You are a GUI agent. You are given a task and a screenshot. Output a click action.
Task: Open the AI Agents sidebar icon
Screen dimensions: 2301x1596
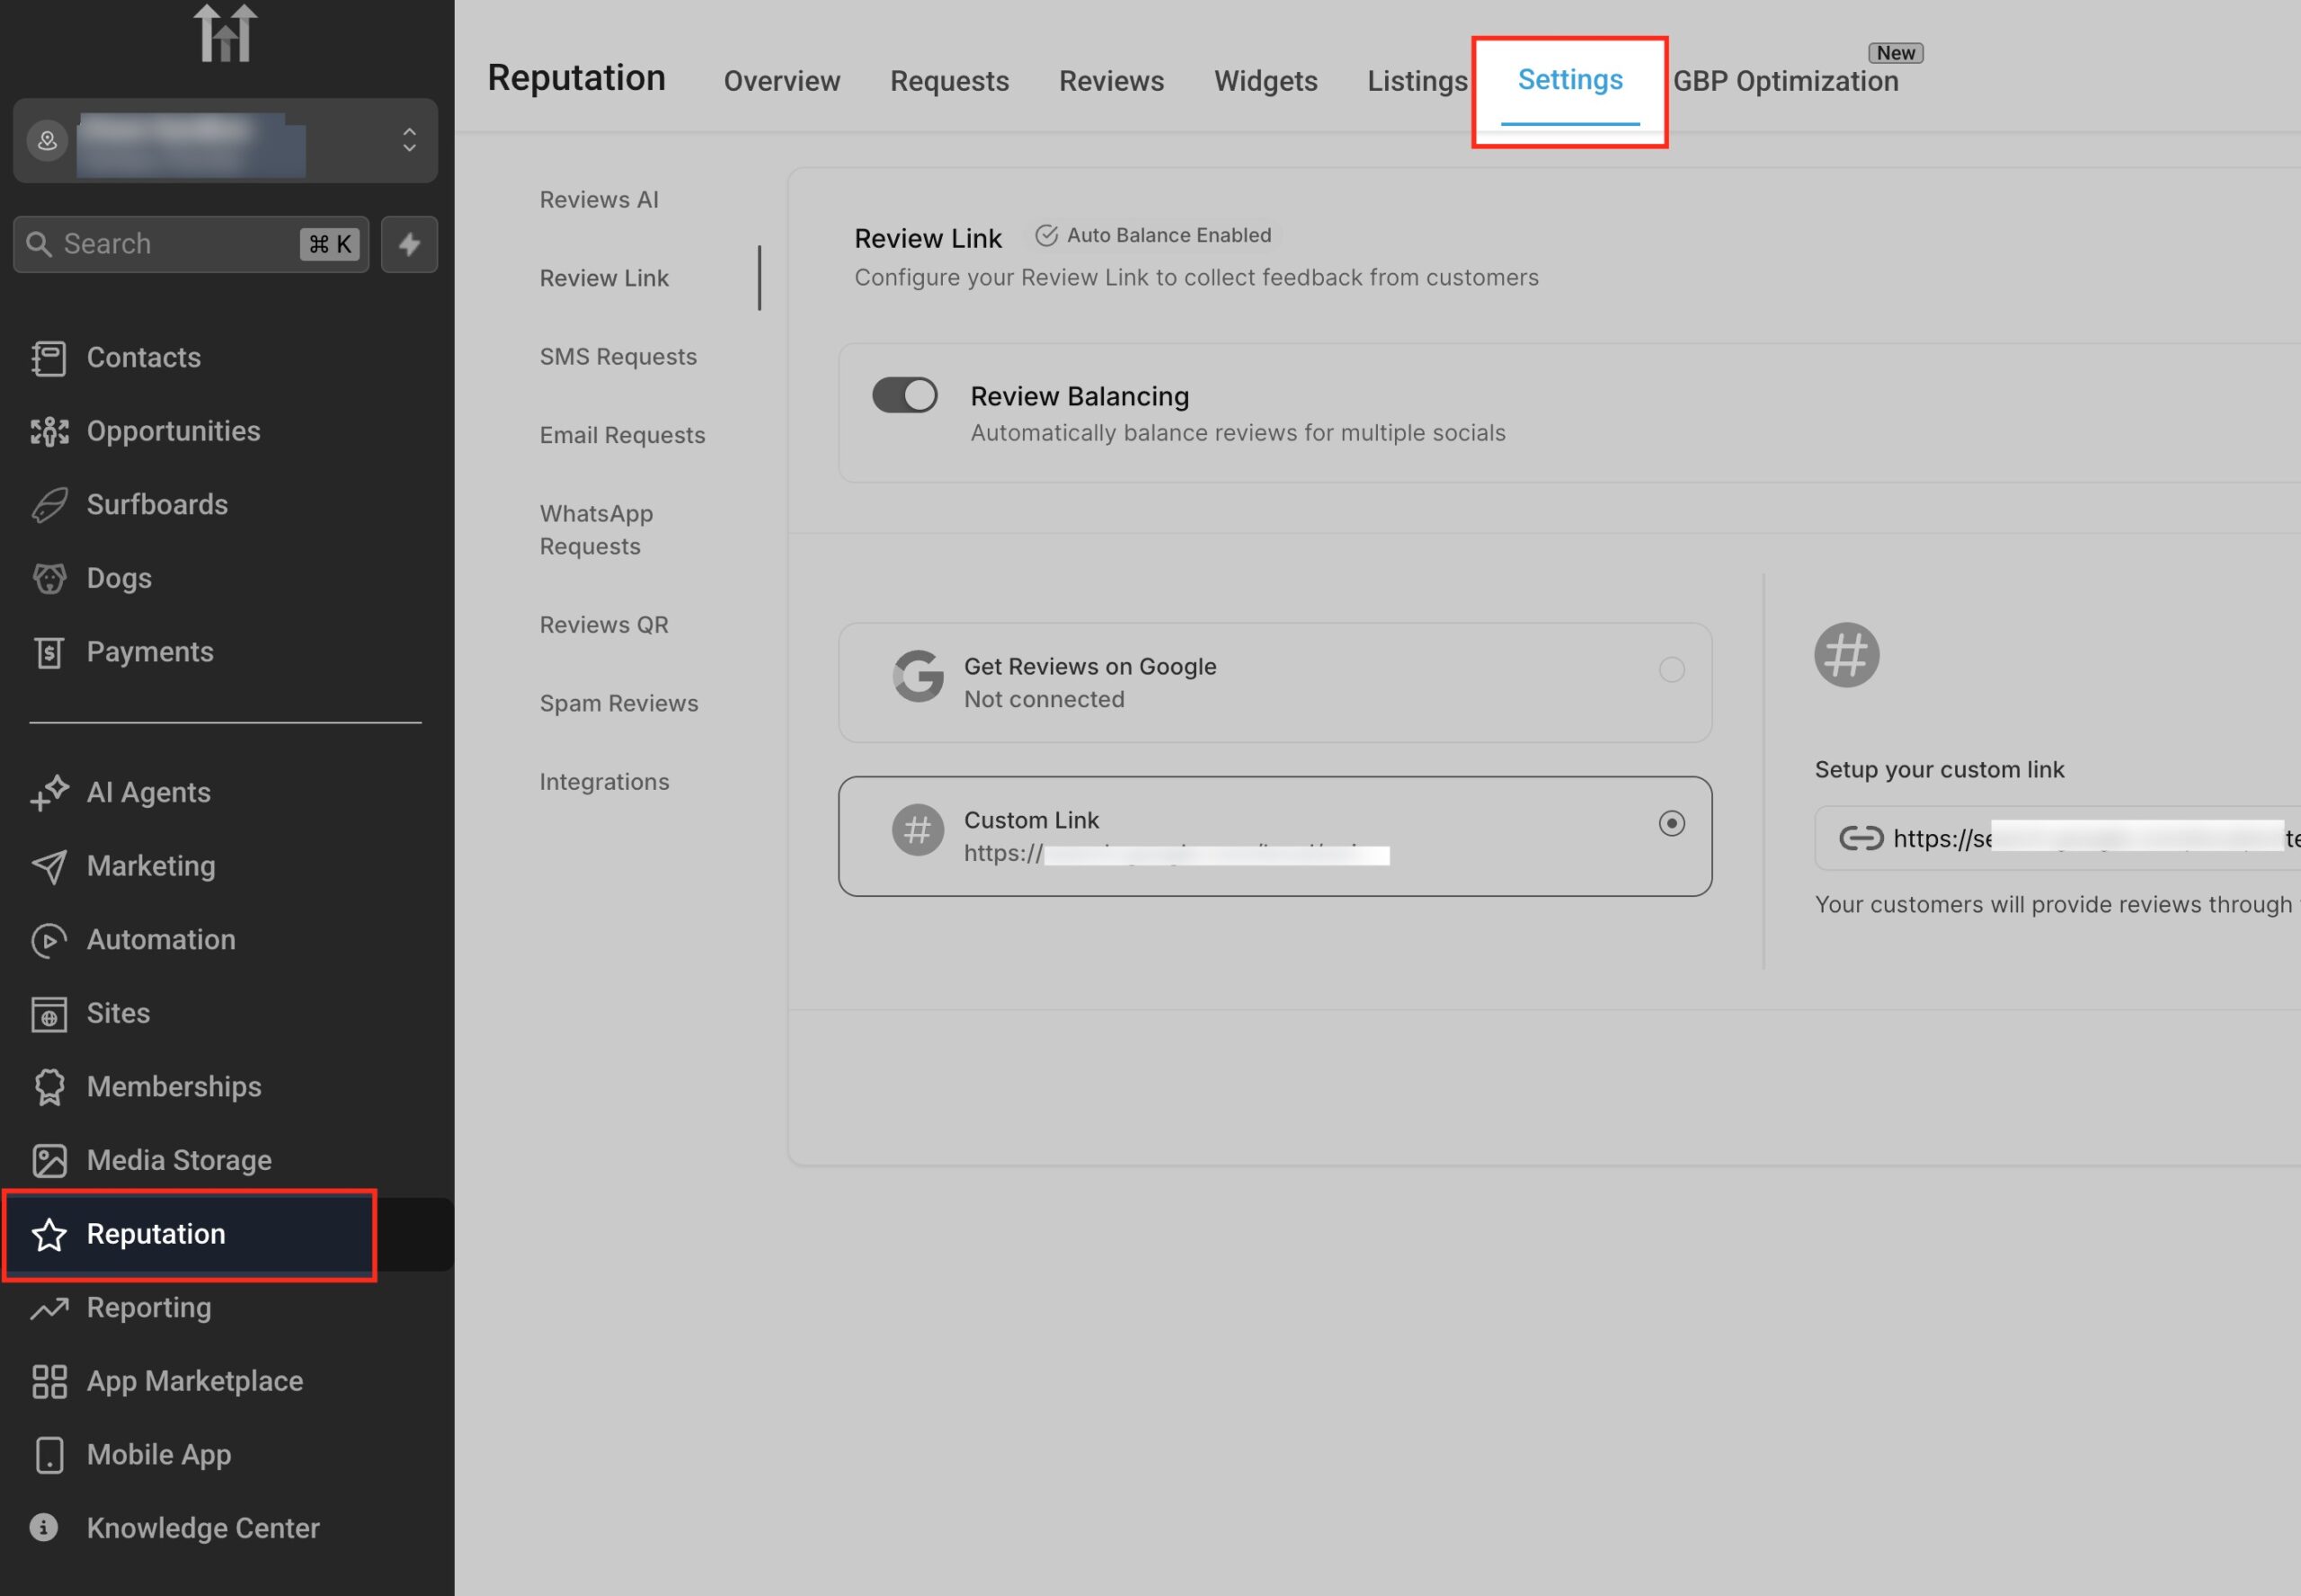(x=49, y=792)
